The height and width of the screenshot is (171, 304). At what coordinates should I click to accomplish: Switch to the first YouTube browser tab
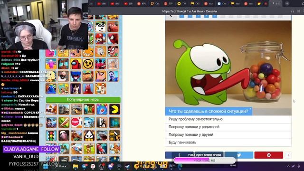101,3
